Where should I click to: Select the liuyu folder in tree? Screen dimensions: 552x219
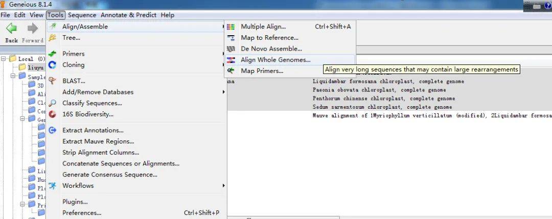35,67
